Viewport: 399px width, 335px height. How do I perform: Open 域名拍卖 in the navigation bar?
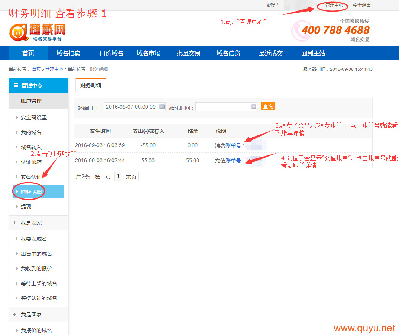pos(68,53)
